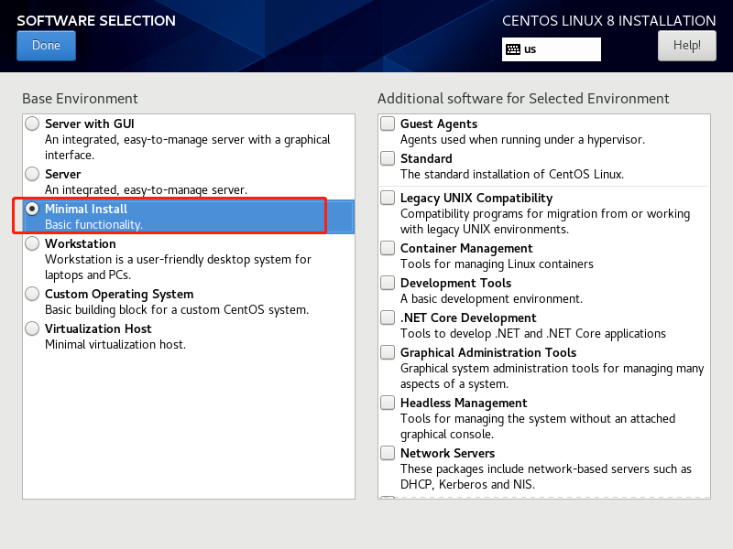
Task: Click the us keyboard layout indicator
Action: pyautogui.click(x=531, y=49)
